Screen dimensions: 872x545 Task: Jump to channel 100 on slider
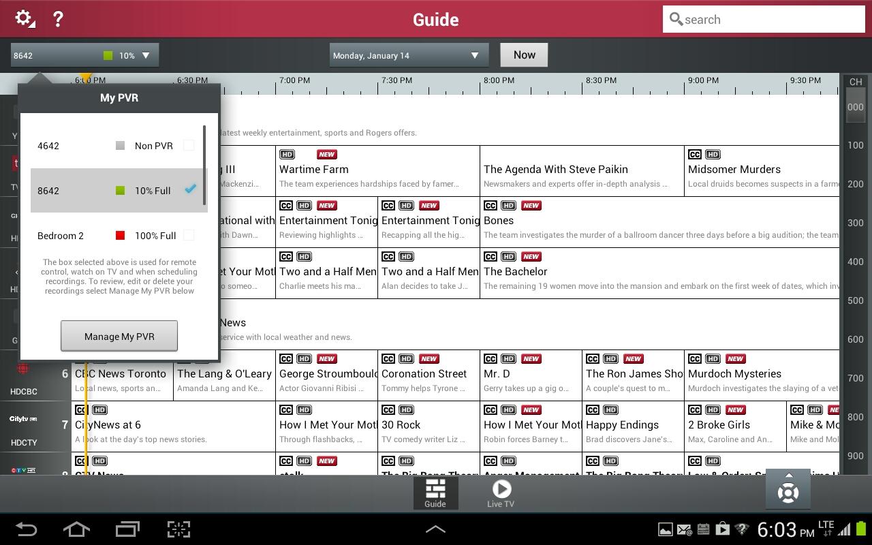[855, 145]
